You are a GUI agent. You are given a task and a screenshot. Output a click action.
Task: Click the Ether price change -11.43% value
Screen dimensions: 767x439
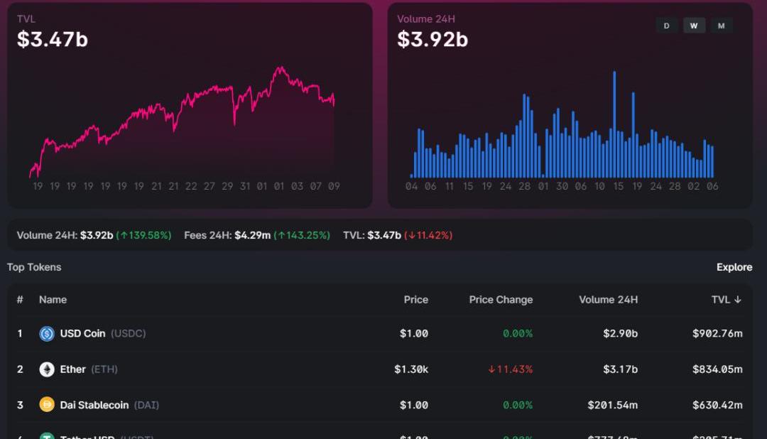510,369
